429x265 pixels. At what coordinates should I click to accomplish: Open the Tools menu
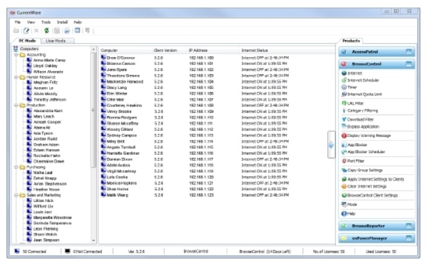(46, 22)
